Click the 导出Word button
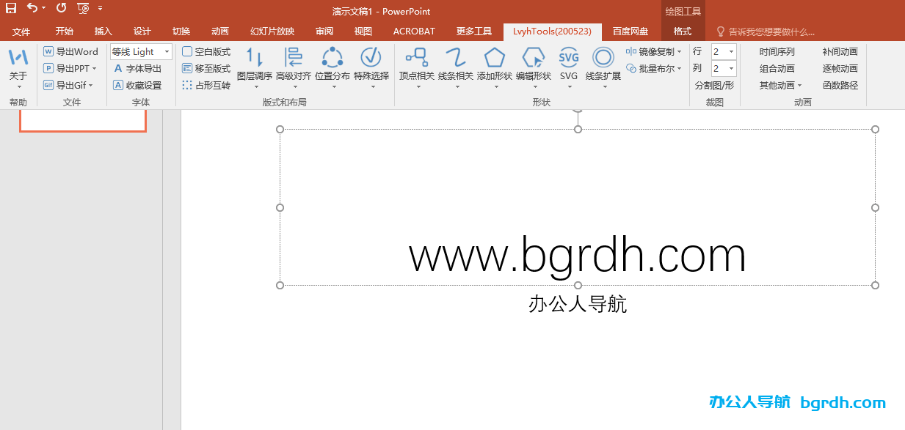This screenshot has height=430, width=905. click(70, 51)
